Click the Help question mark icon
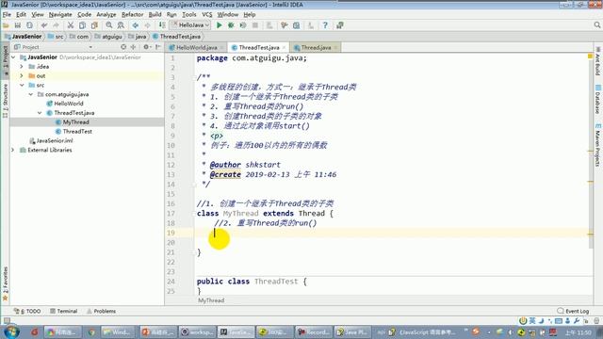 coord(325,25)
